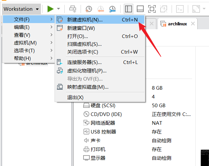The width and height of the screenshot is (209, 166).
Task: Click the 新建虚拟机 icon in the menu
Action: click(x=60, y=20)
